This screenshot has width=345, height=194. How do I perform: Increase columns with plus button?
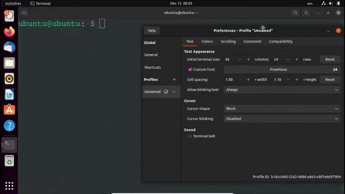pos(248,59)
